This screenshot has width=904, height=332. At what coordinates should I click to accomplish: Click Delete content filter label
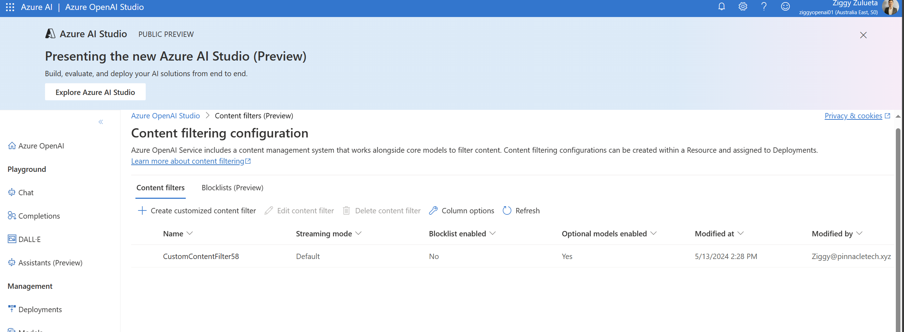click(388, 211)
